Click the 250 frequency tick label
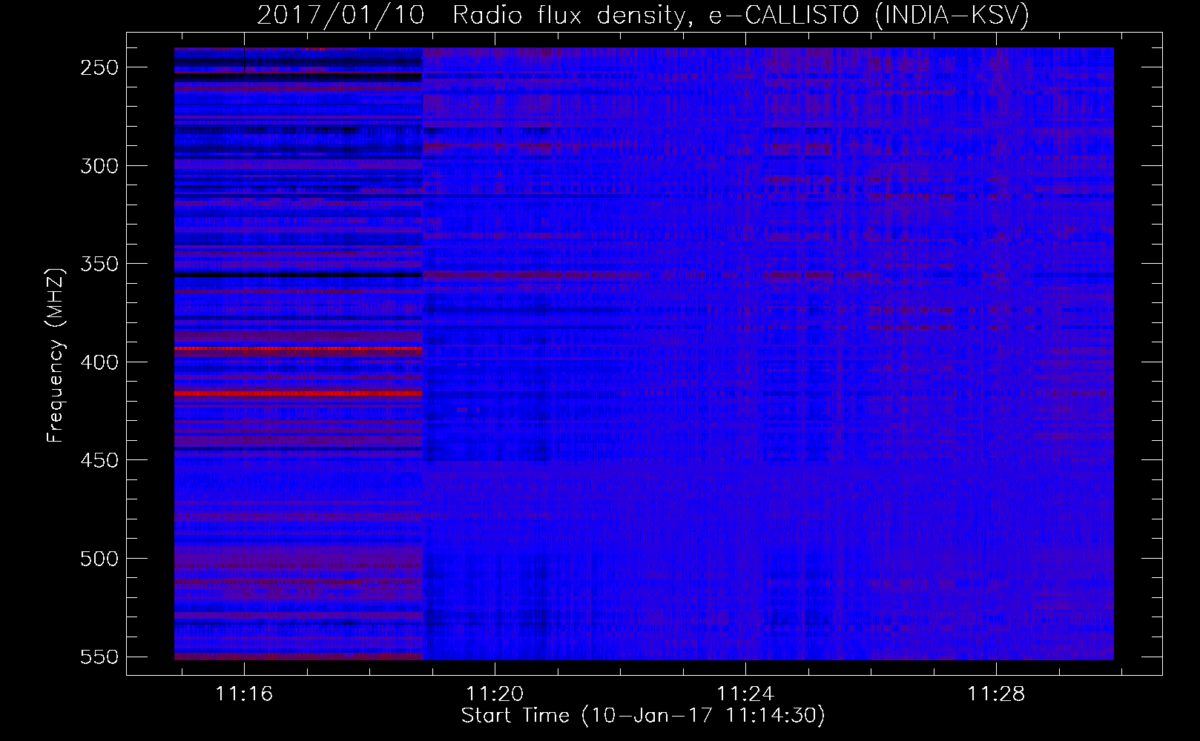The height and width of the screenshot is (741, 1200). tap(99, 67)
